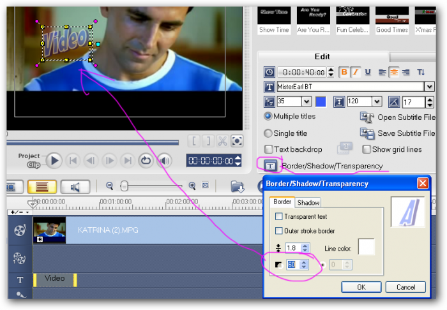This screenshot has width=447, height=310.
Task: Enlarge the preview window
Action: pyautogui.click(x=237, y=141)
